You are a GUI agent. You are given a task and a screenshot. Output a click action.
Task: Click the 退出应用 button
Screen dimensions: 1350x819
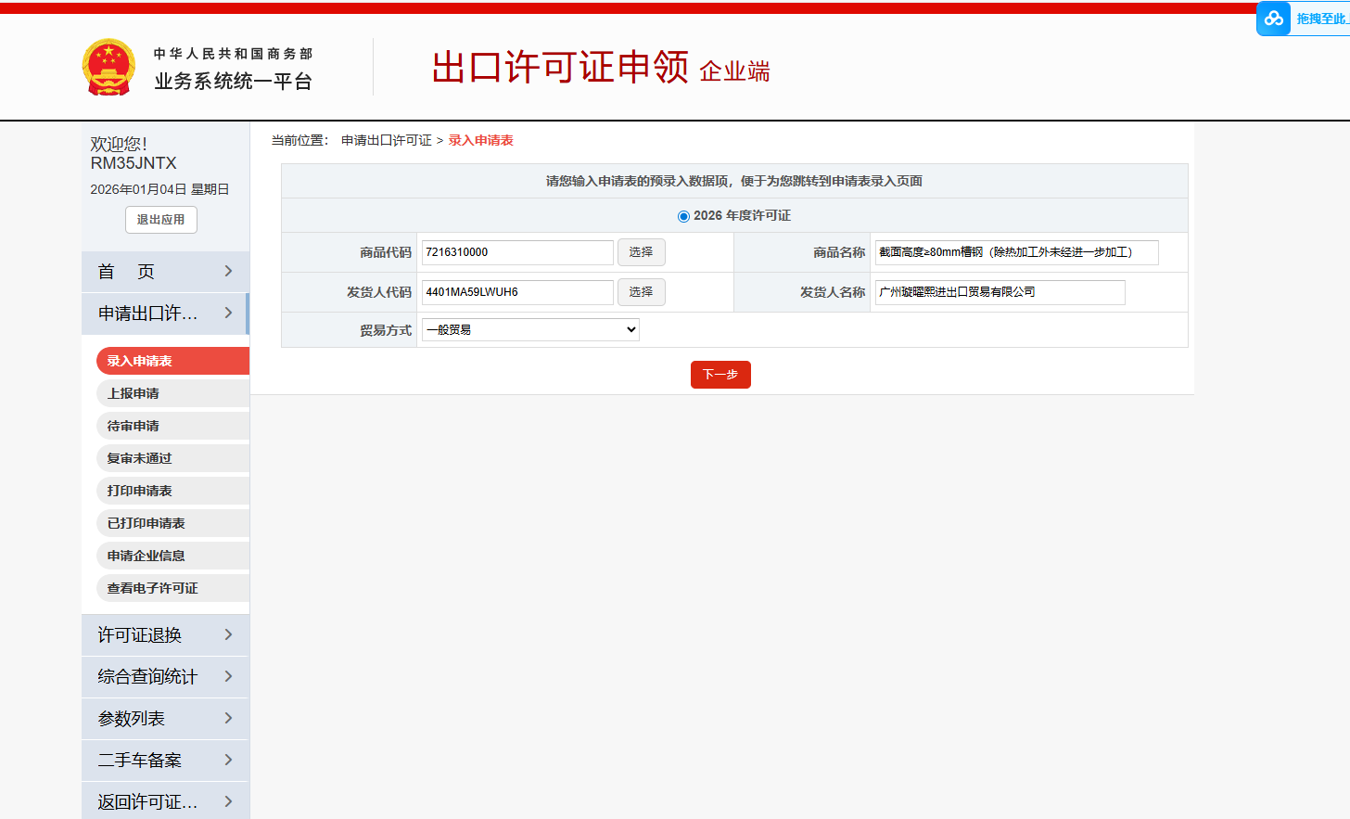coord(161,220)
